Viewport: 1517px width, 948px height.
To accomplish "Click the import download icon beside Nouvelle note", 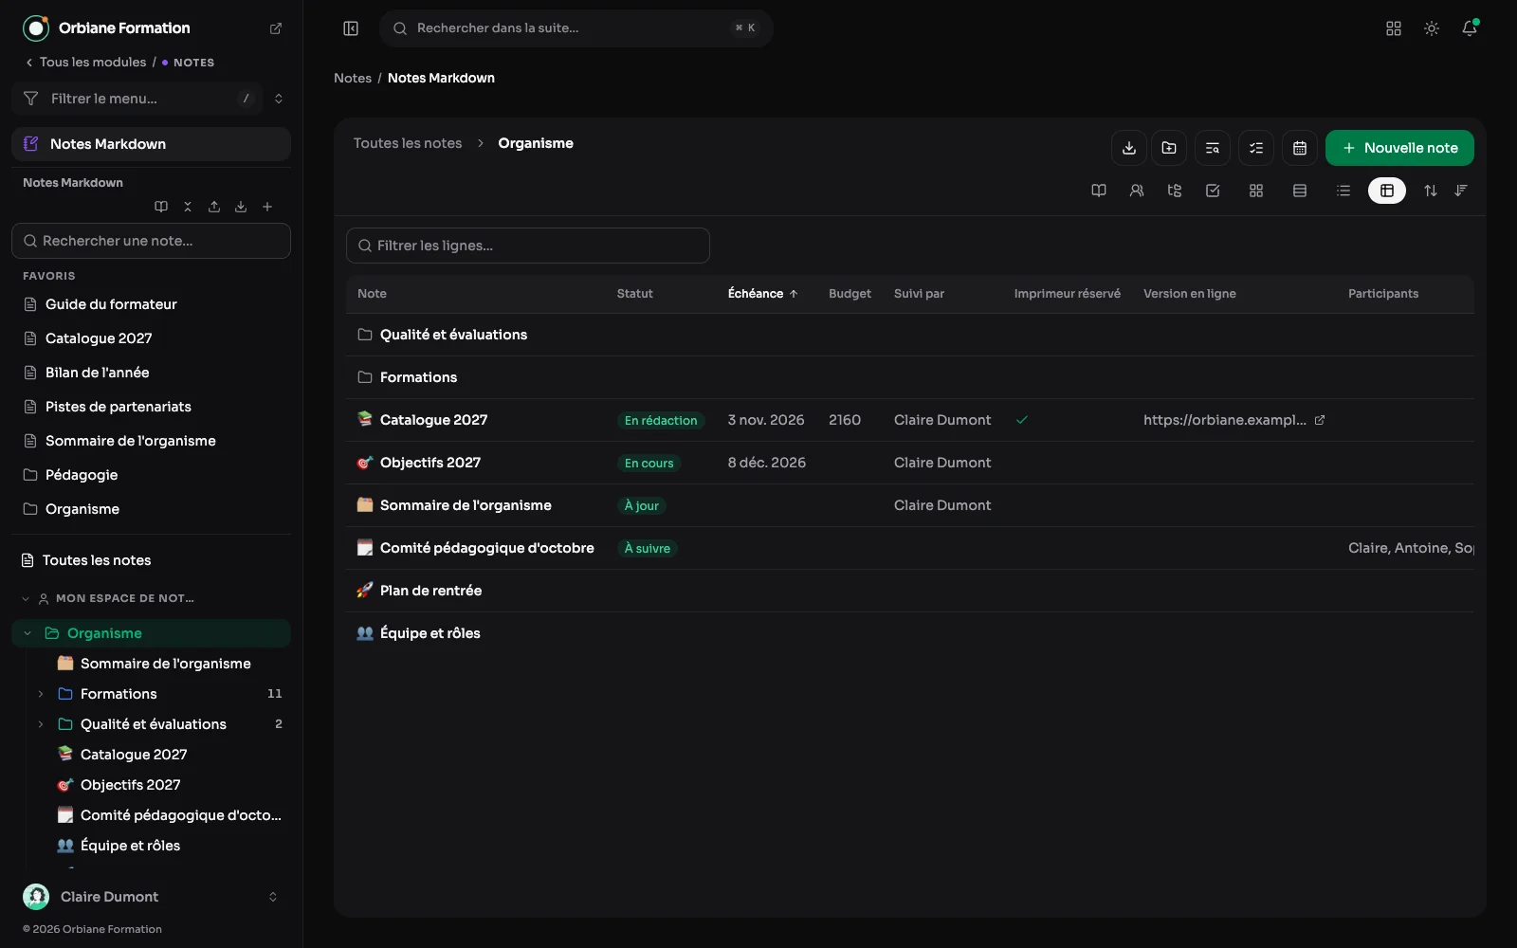I will (x=1129, y=148).
